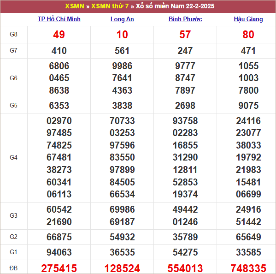Viewport: 276px width, 274px height.
Task: Click G6 number 1003
Action: 248,78
